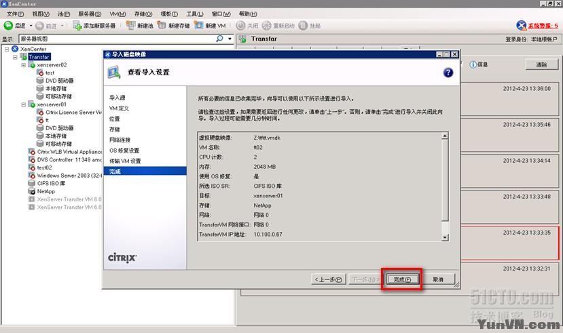Click the 取消 cancel button in wizard
563x333 pixels.
(438, 279)
